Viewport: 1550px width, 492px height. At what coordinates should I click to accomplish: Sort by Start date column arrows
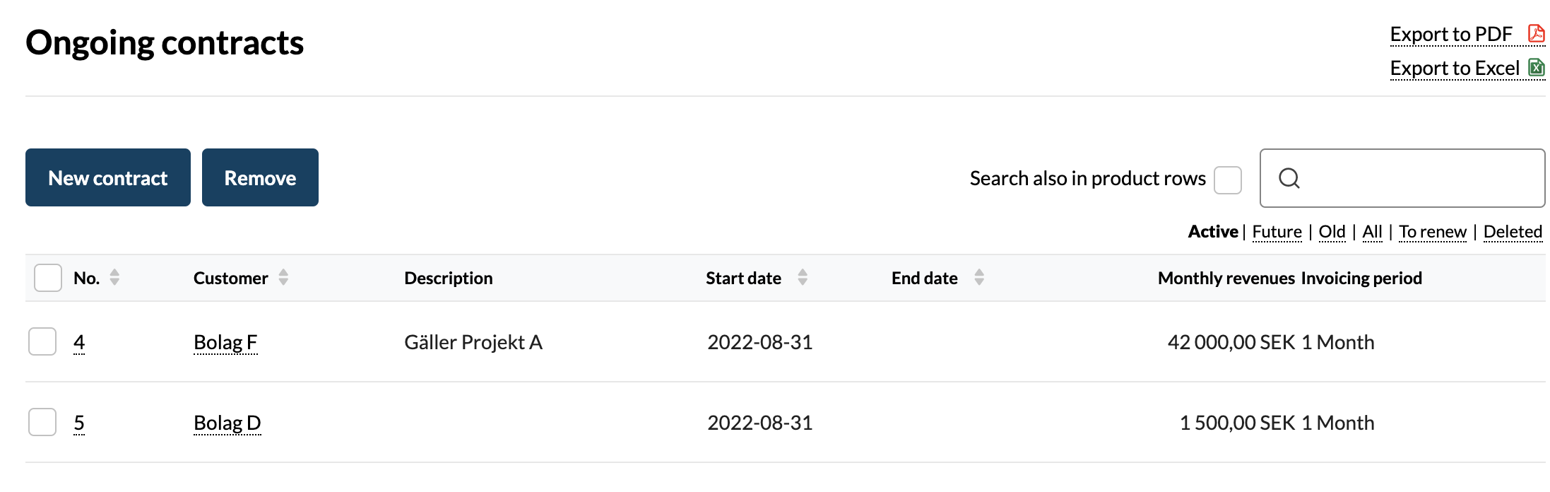[803, 277]
